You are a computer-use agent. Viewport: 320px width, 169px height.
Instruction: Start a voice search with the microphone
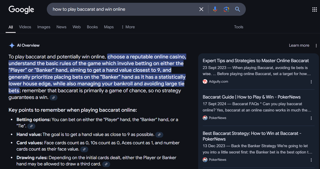pyautogui.click(x=215, y=9)
